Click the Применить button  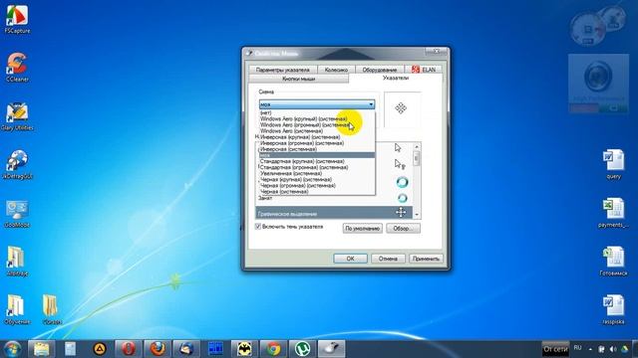coord(426,259)
